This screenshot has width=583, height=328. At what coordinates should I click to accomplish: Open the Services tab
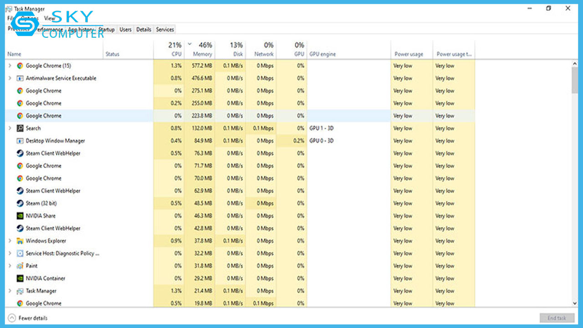[165, 29]
